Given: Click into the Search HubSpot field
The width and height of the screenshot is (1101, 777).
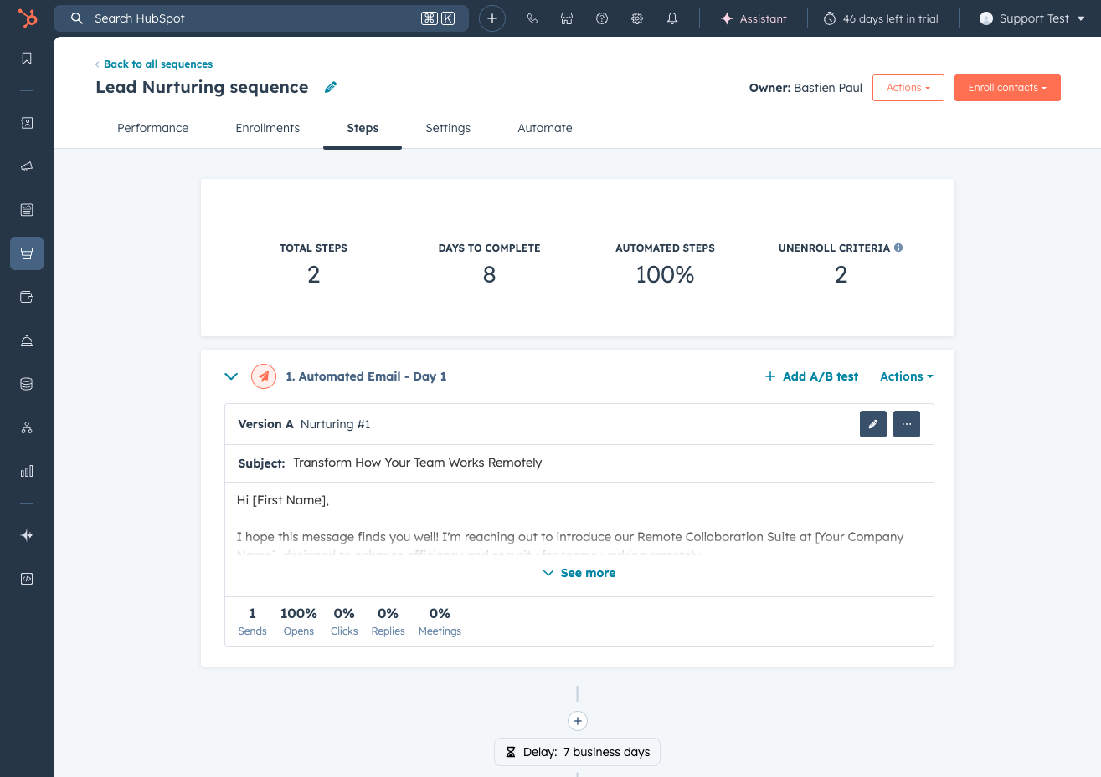Looking at the screenshot, I should tap(261, 18).
